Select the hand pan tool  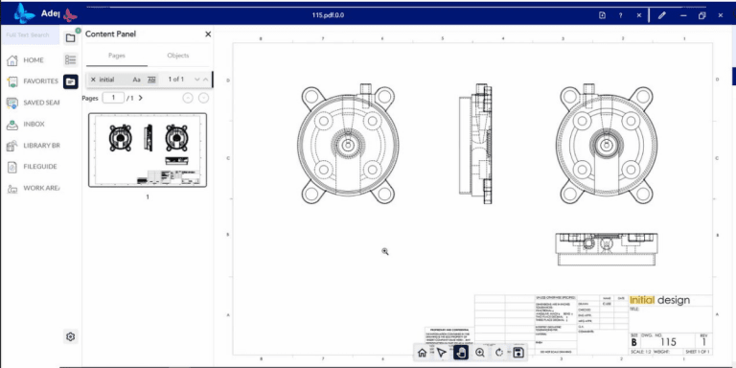460,353
